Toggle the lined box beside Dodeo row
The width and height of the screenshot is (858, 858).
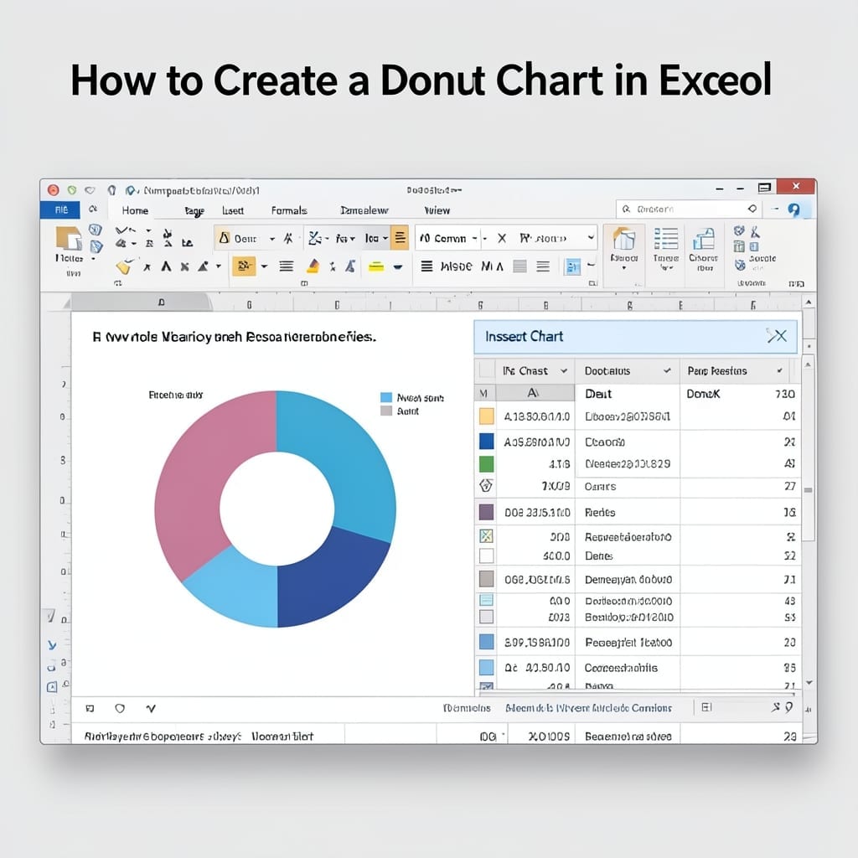(x=487, y=600)
